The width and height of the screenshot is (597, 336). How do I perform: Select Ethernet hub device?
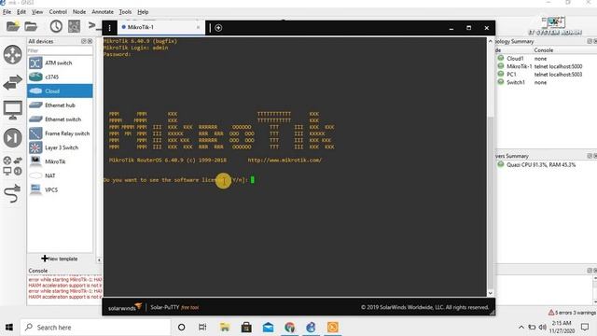60,105
